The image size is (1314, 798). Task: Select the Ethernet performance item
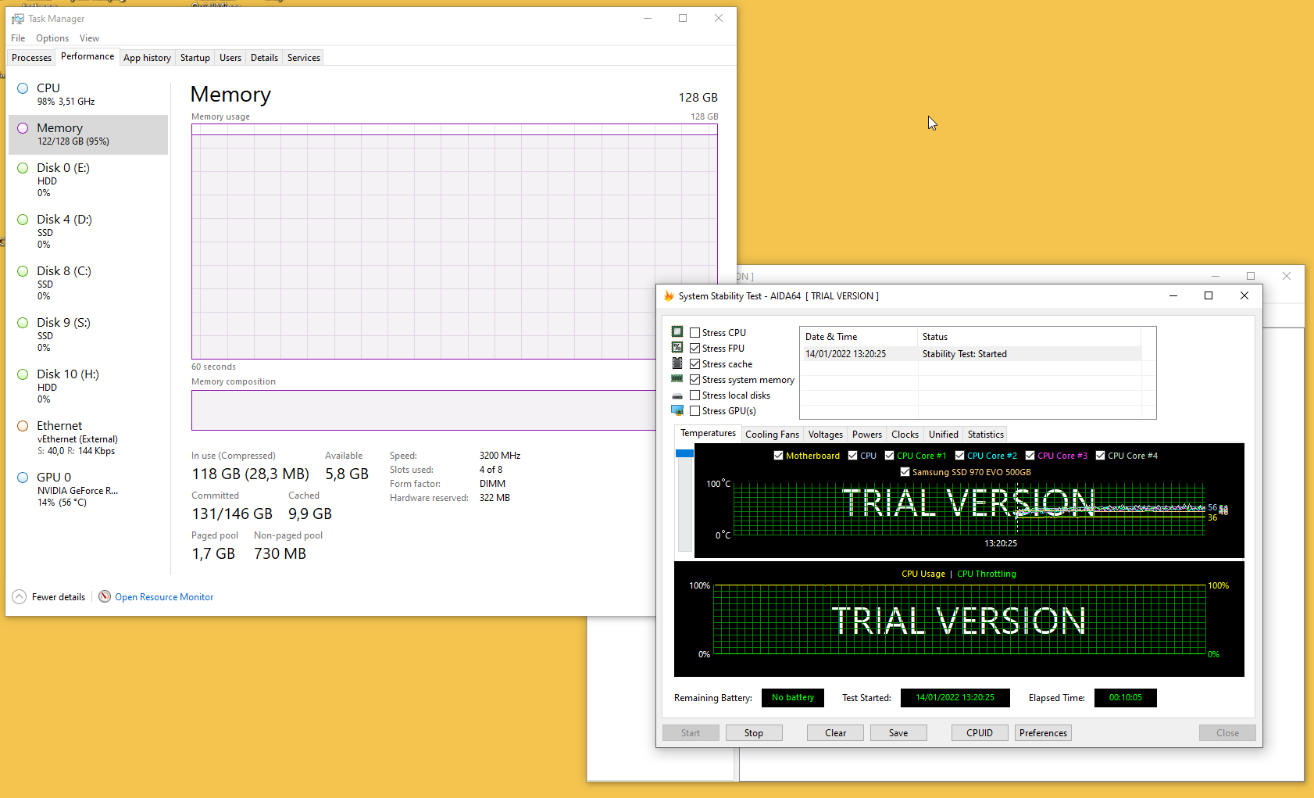[x=78, y=437]
